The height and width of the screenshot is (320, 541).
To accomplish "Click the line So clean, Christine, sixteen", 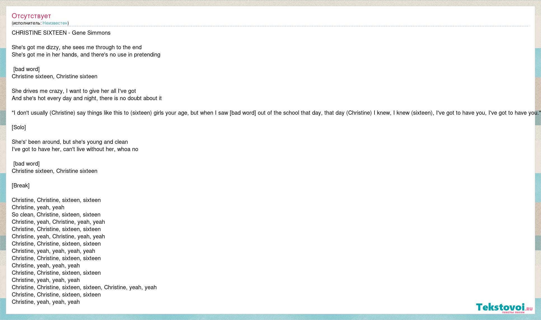I will pyautogui.click(x=56, y=215).
